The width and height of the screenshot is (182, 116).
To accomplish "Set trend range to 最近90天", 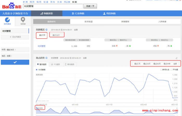I will point(157,64).
